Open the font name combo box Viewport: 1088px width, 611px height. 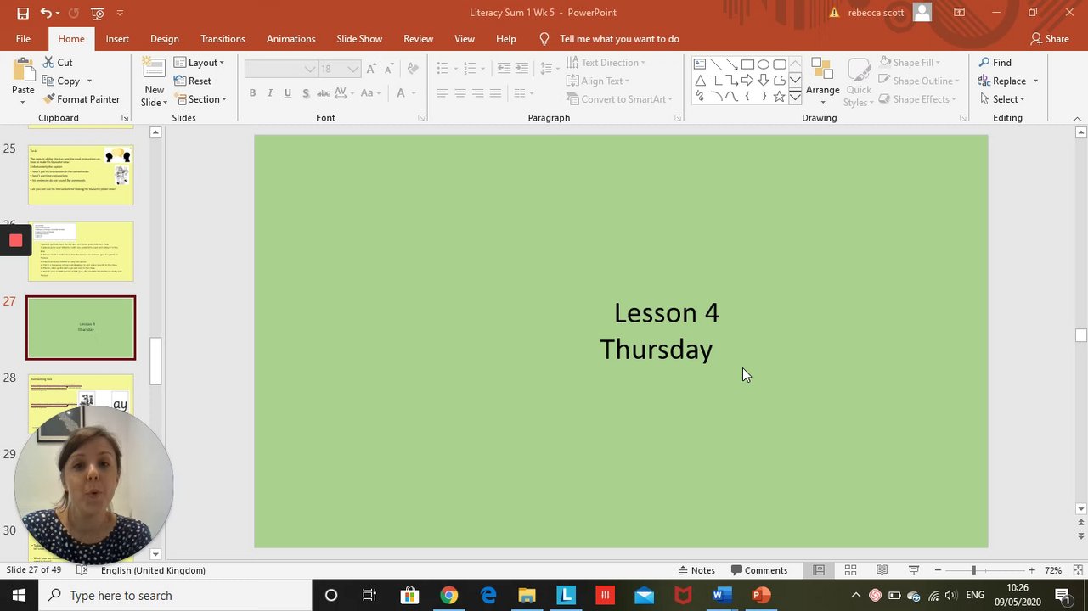(281, 69)
